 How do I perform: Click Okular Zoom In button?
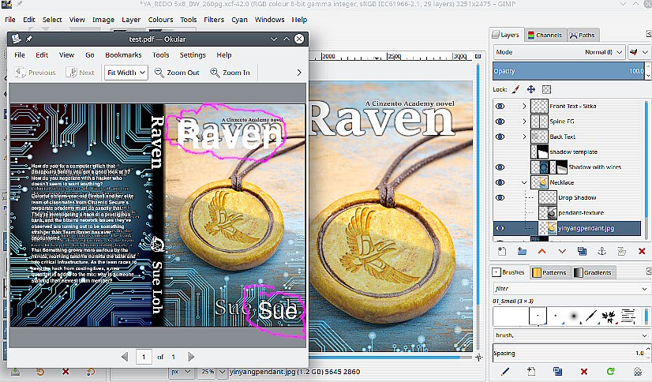point(230,73)
